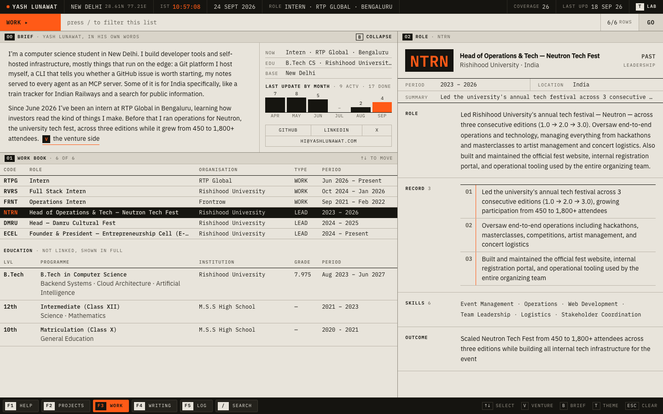Open the WORK filter dropdown
This screenshot has width=663, height=414.
coord(30,23)
